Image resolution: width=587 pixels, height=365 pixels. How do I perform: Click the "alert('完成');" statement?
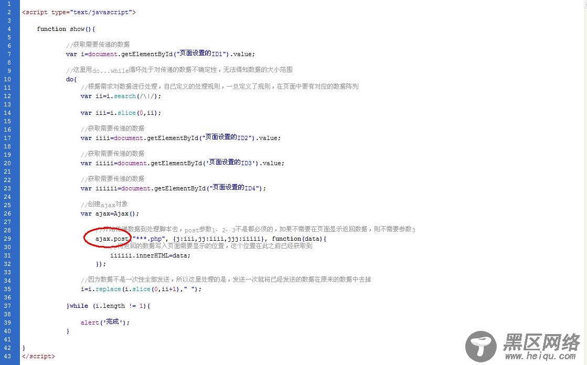pyautogui.click(x=105, y=322)
